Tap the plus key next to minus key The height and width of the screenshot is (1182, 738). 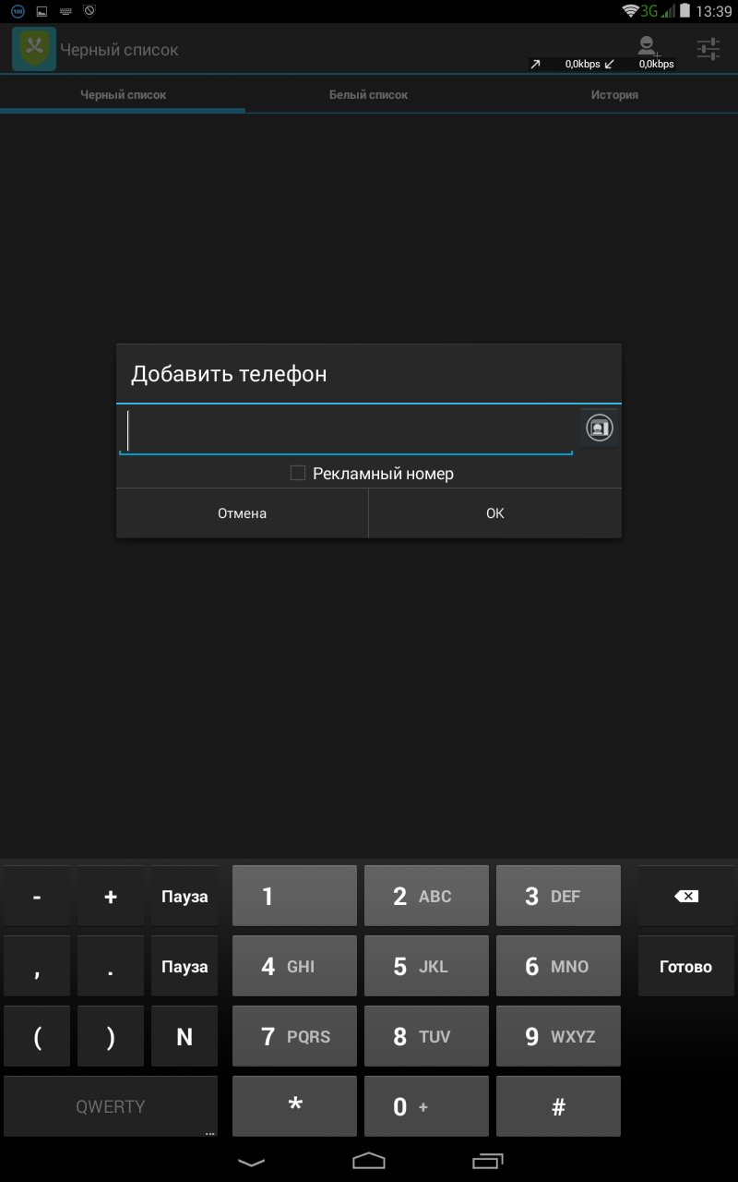coord(111,896)
